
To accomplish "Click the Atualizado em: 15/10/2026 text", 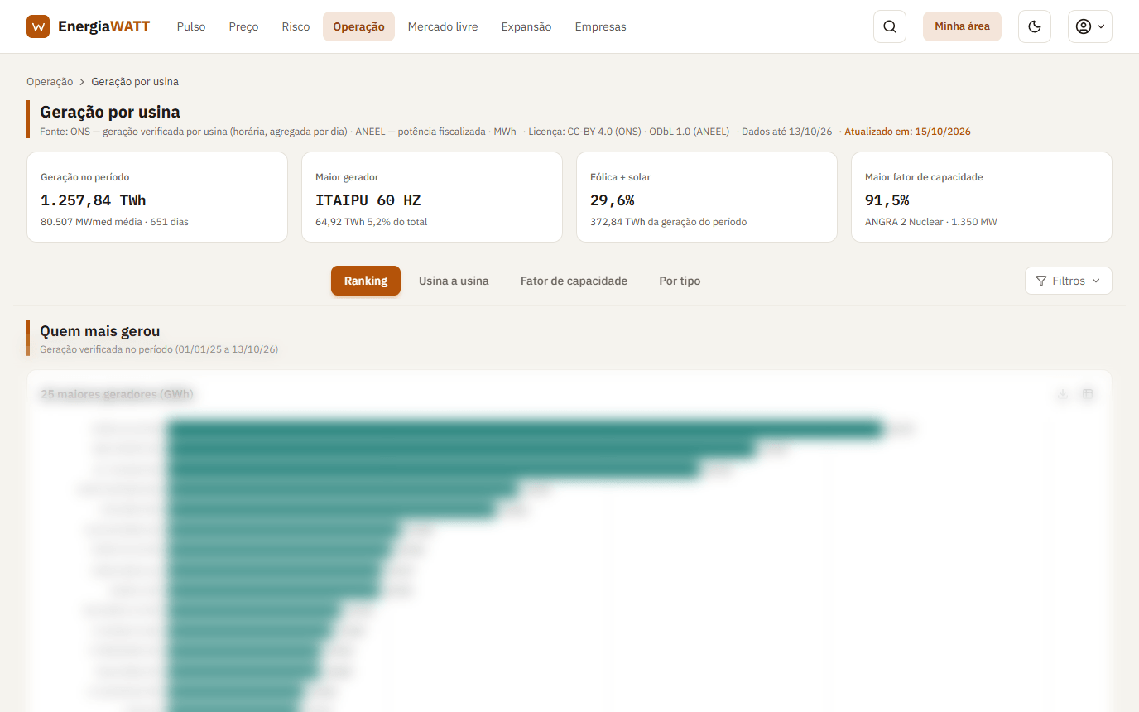I will coord(907,132).
